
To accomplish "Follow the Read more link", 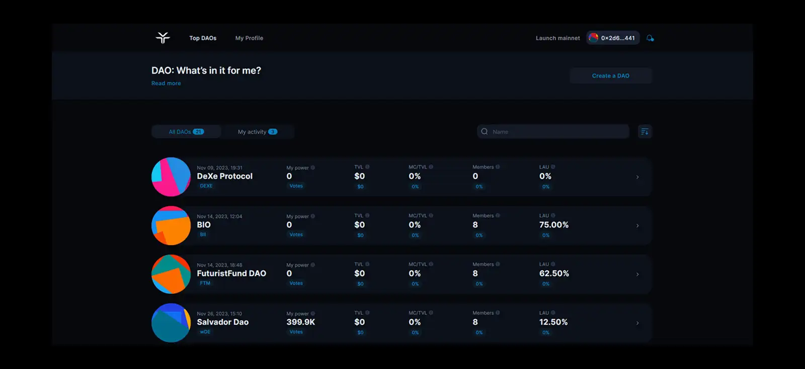I will pyautogui.click(x=166, y=83).
